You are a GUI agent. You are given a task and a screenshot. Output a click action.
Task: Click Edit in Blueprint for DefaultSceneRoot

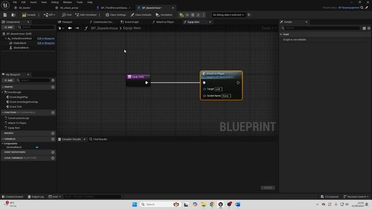point(46,38)
